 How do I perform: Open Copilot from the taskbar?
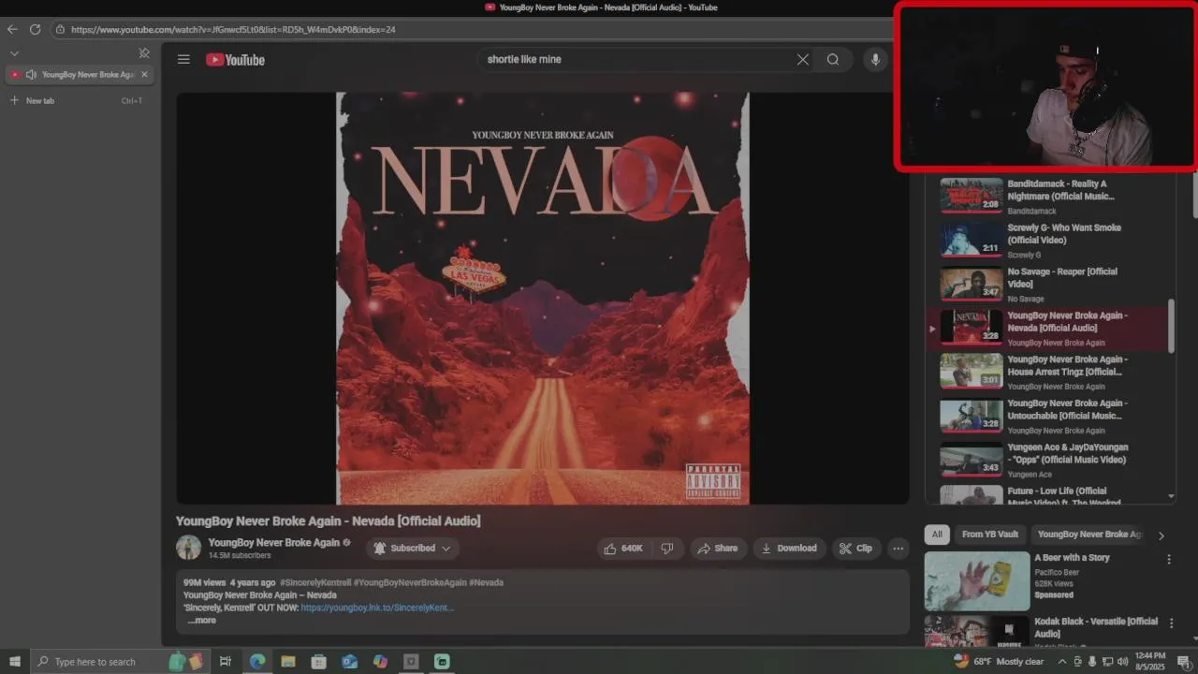pos(380,662)
